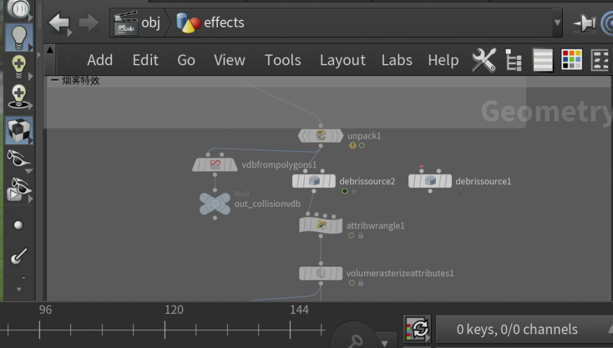Select the debrissource2 node
The image size is (613, 348).
tap(314, 181)
